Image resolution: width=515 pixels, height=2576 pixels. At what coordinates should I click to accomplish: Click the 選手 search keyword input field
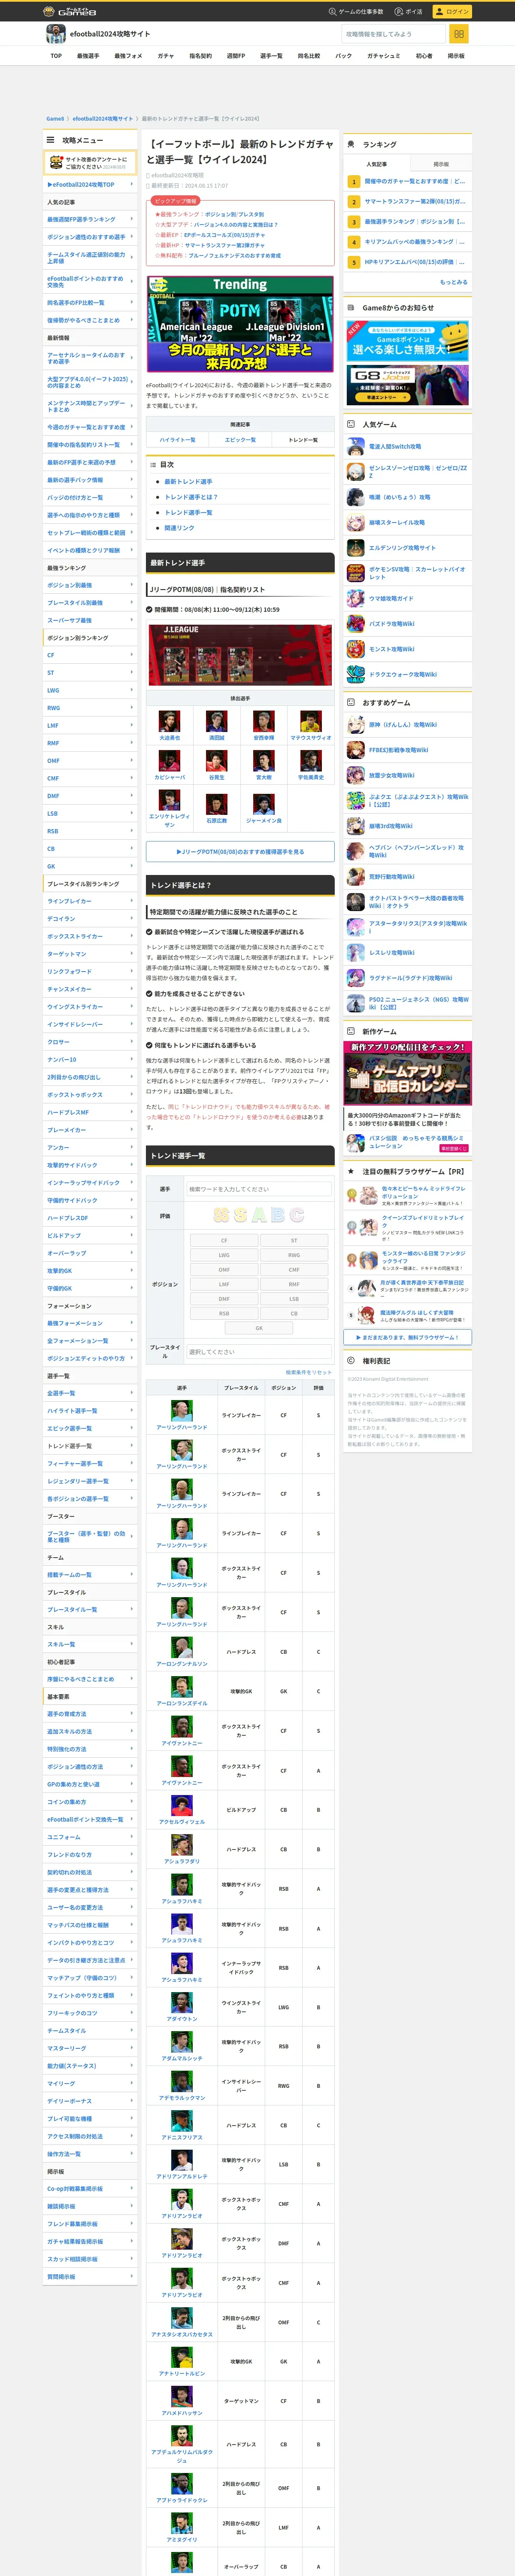258,1189
